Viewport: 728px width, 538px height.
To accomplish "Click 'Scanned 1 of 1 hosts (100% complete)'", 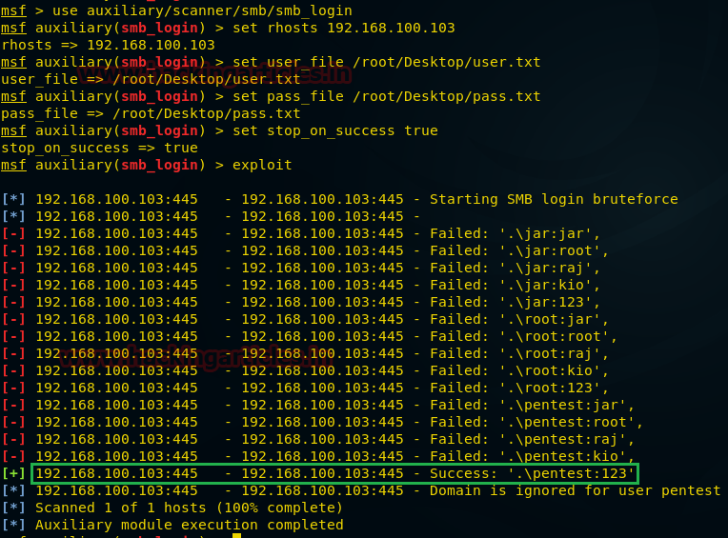I will 189,508.
